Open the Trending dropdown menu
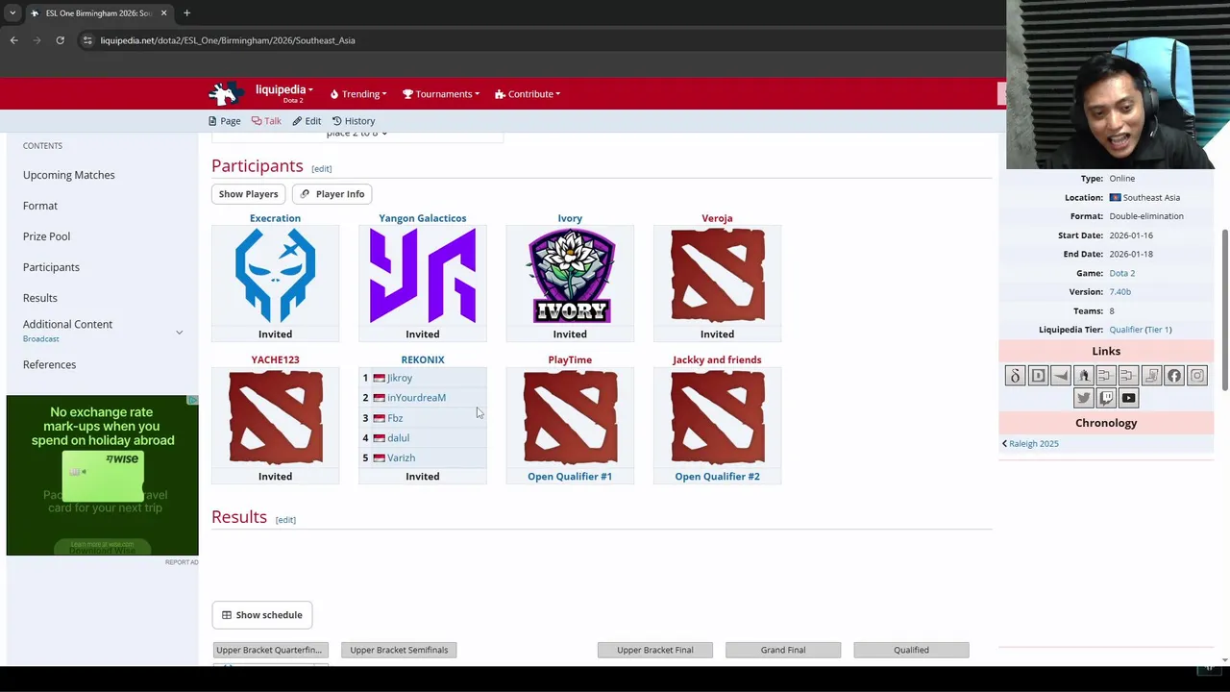The height and width of the screenshot is (692, 1230). point(358,94)
